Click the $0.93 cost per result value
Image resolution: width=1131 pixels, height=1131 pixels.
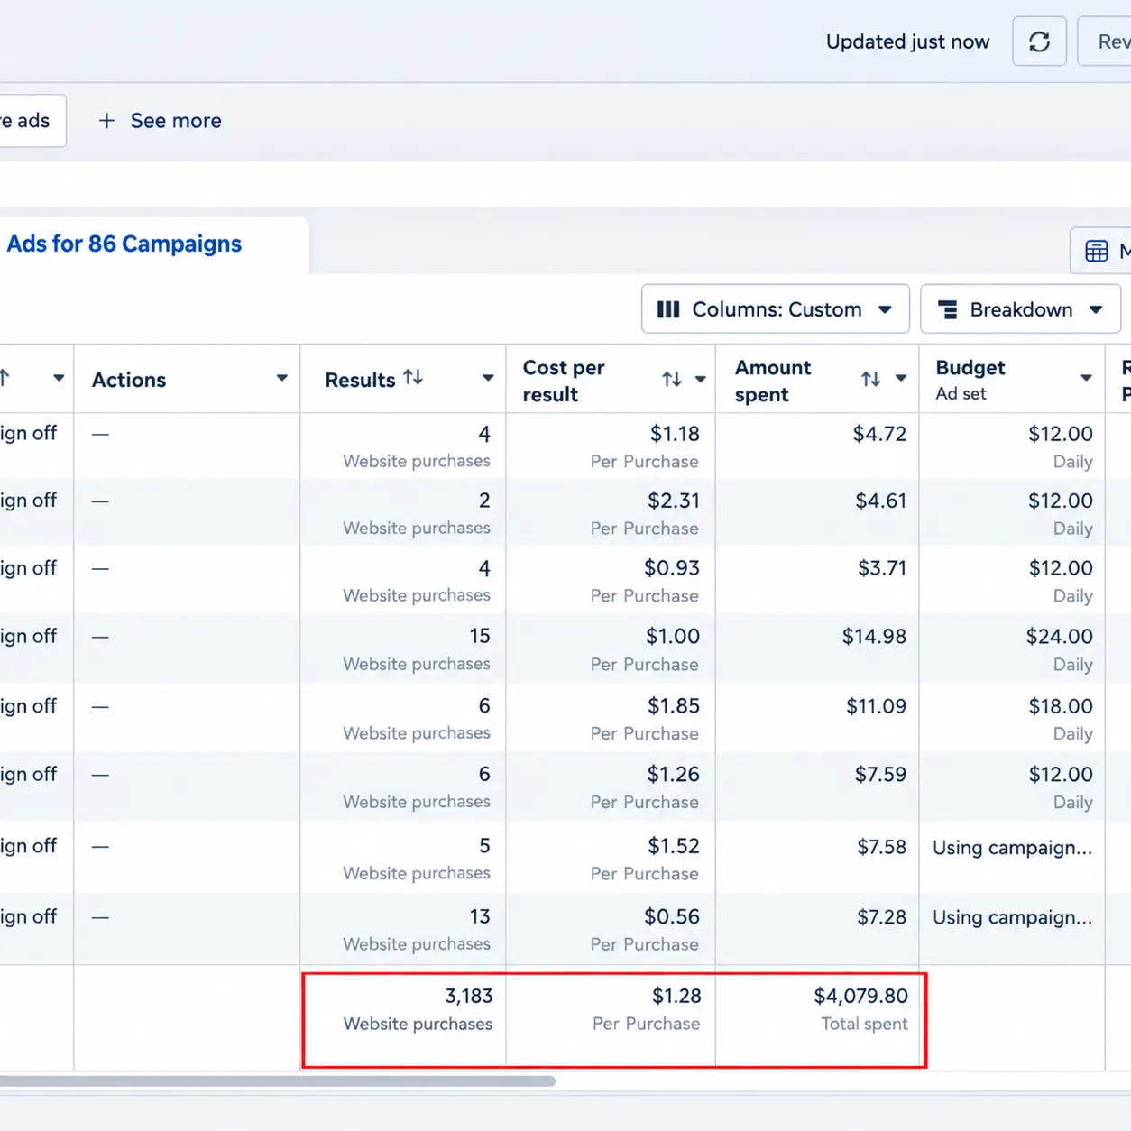point(672,568)
